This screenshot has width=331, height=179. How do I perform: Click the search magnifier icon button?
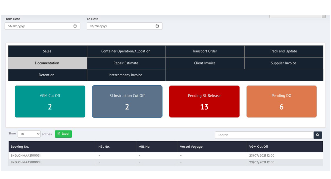point(317,135)
